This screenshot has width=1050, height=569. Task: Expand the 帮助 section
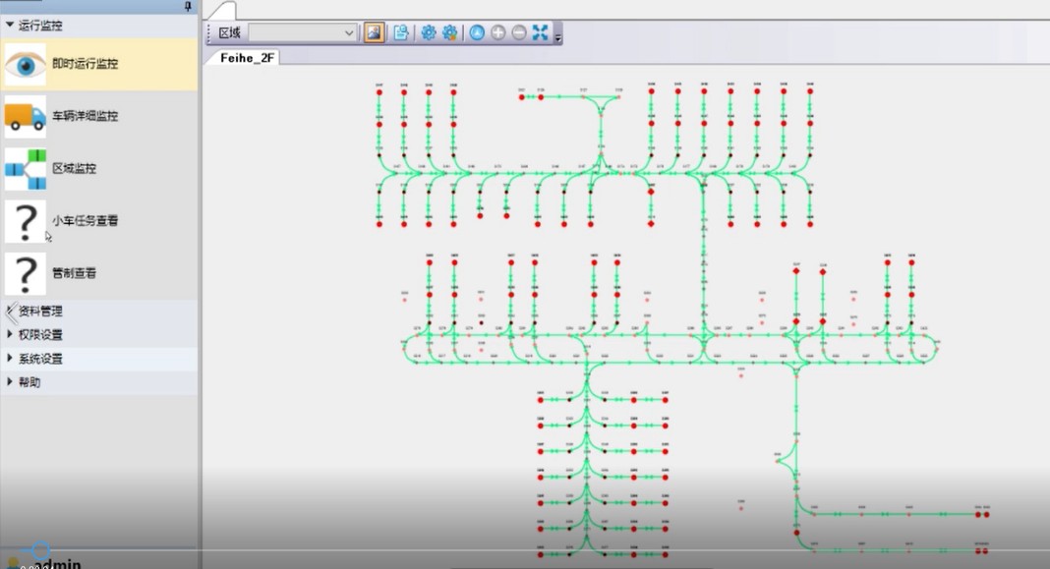click(29, 382)
